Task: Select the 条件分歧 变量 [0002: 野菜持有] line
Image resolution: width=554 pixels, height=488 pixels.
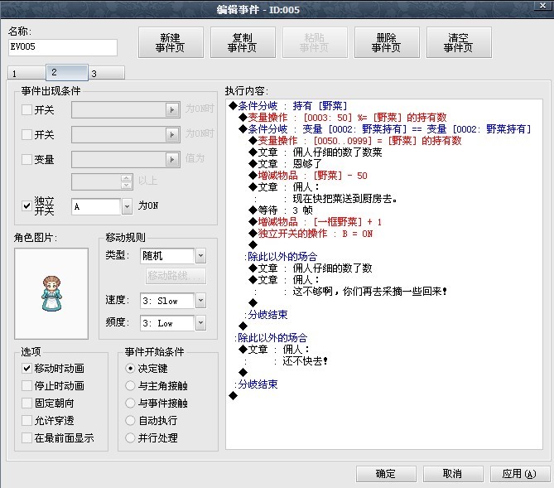Action: (x=385, y=129)
